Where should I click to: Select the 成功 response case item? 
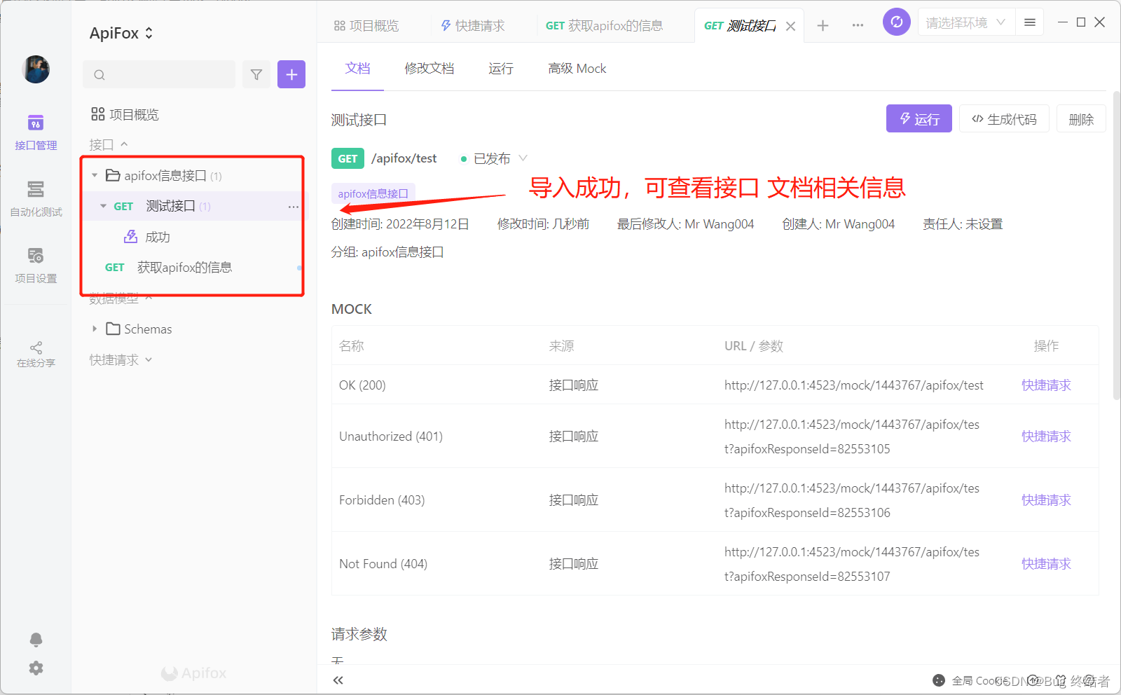pos(147,237)
